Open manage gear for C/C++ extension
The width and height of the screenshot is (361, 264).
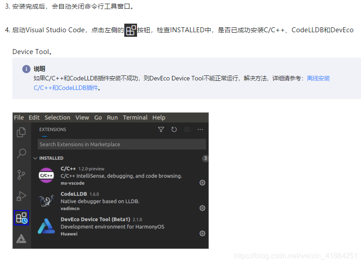202,183
